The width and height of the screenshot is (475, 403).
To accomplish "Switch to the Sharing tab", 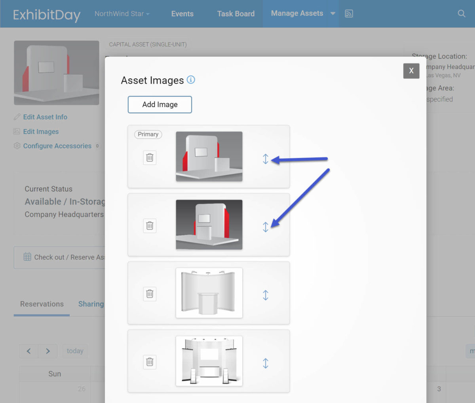I will pyautogui.click(x=91, y=304).
